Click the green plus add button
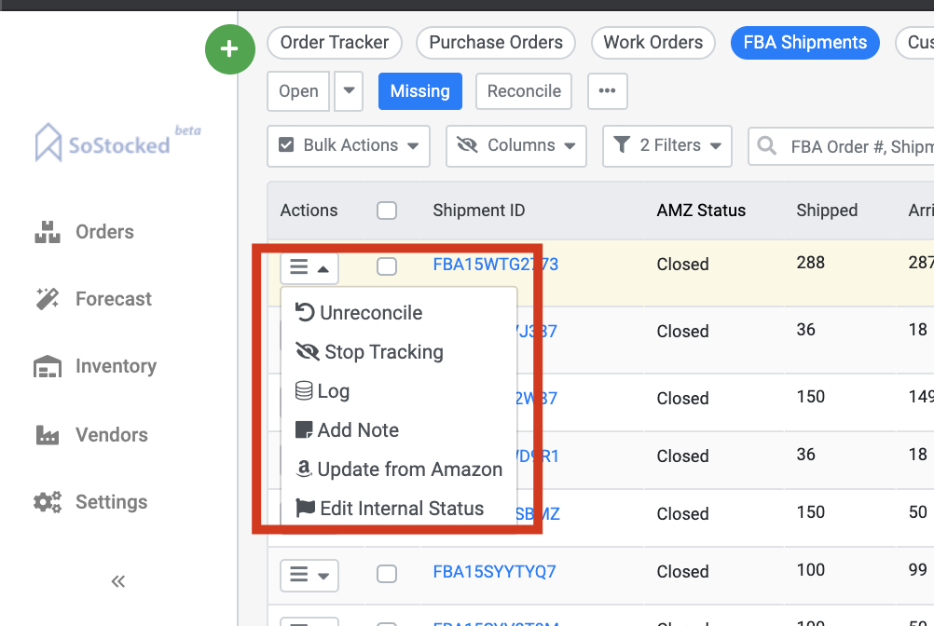The width and height of the screenshot is (934, 626). [230, 48]
